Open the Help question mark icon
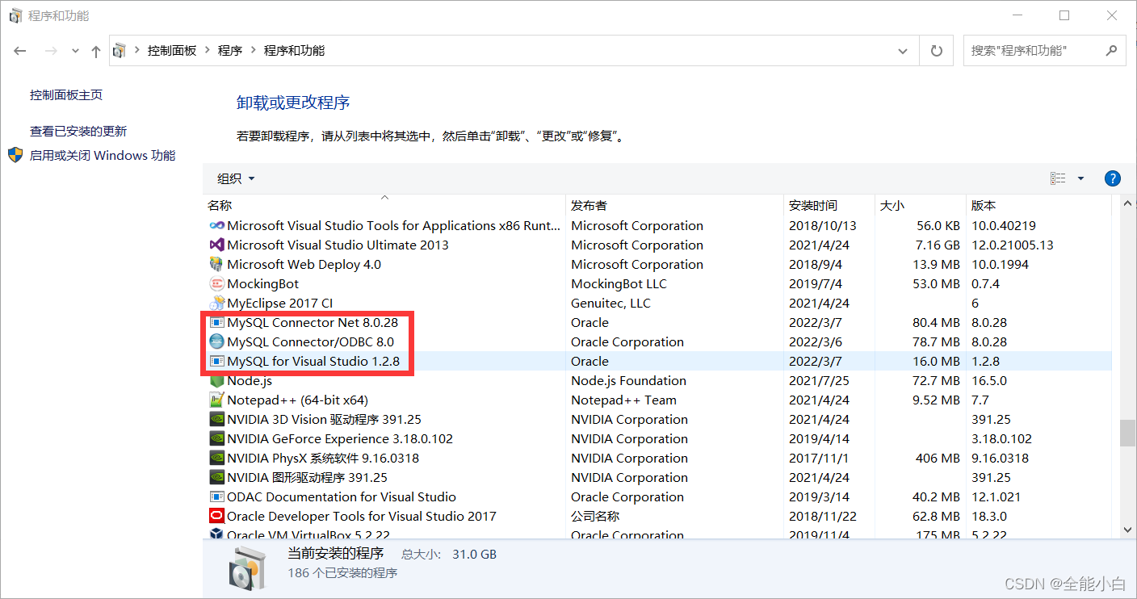 pyautogui.click(x=1112, y=178)
